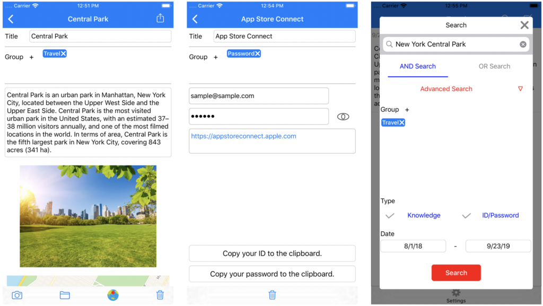Tap the share icon in Central Park header
The height and width of the screenshot is (306, 543).
[160, 19]
